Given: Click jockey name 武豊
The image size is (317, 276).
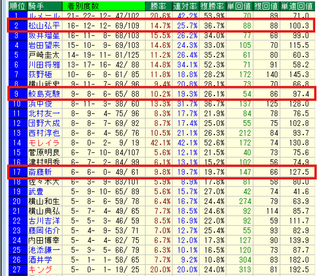Looking at the screenshot, I should tap(36, 191).
